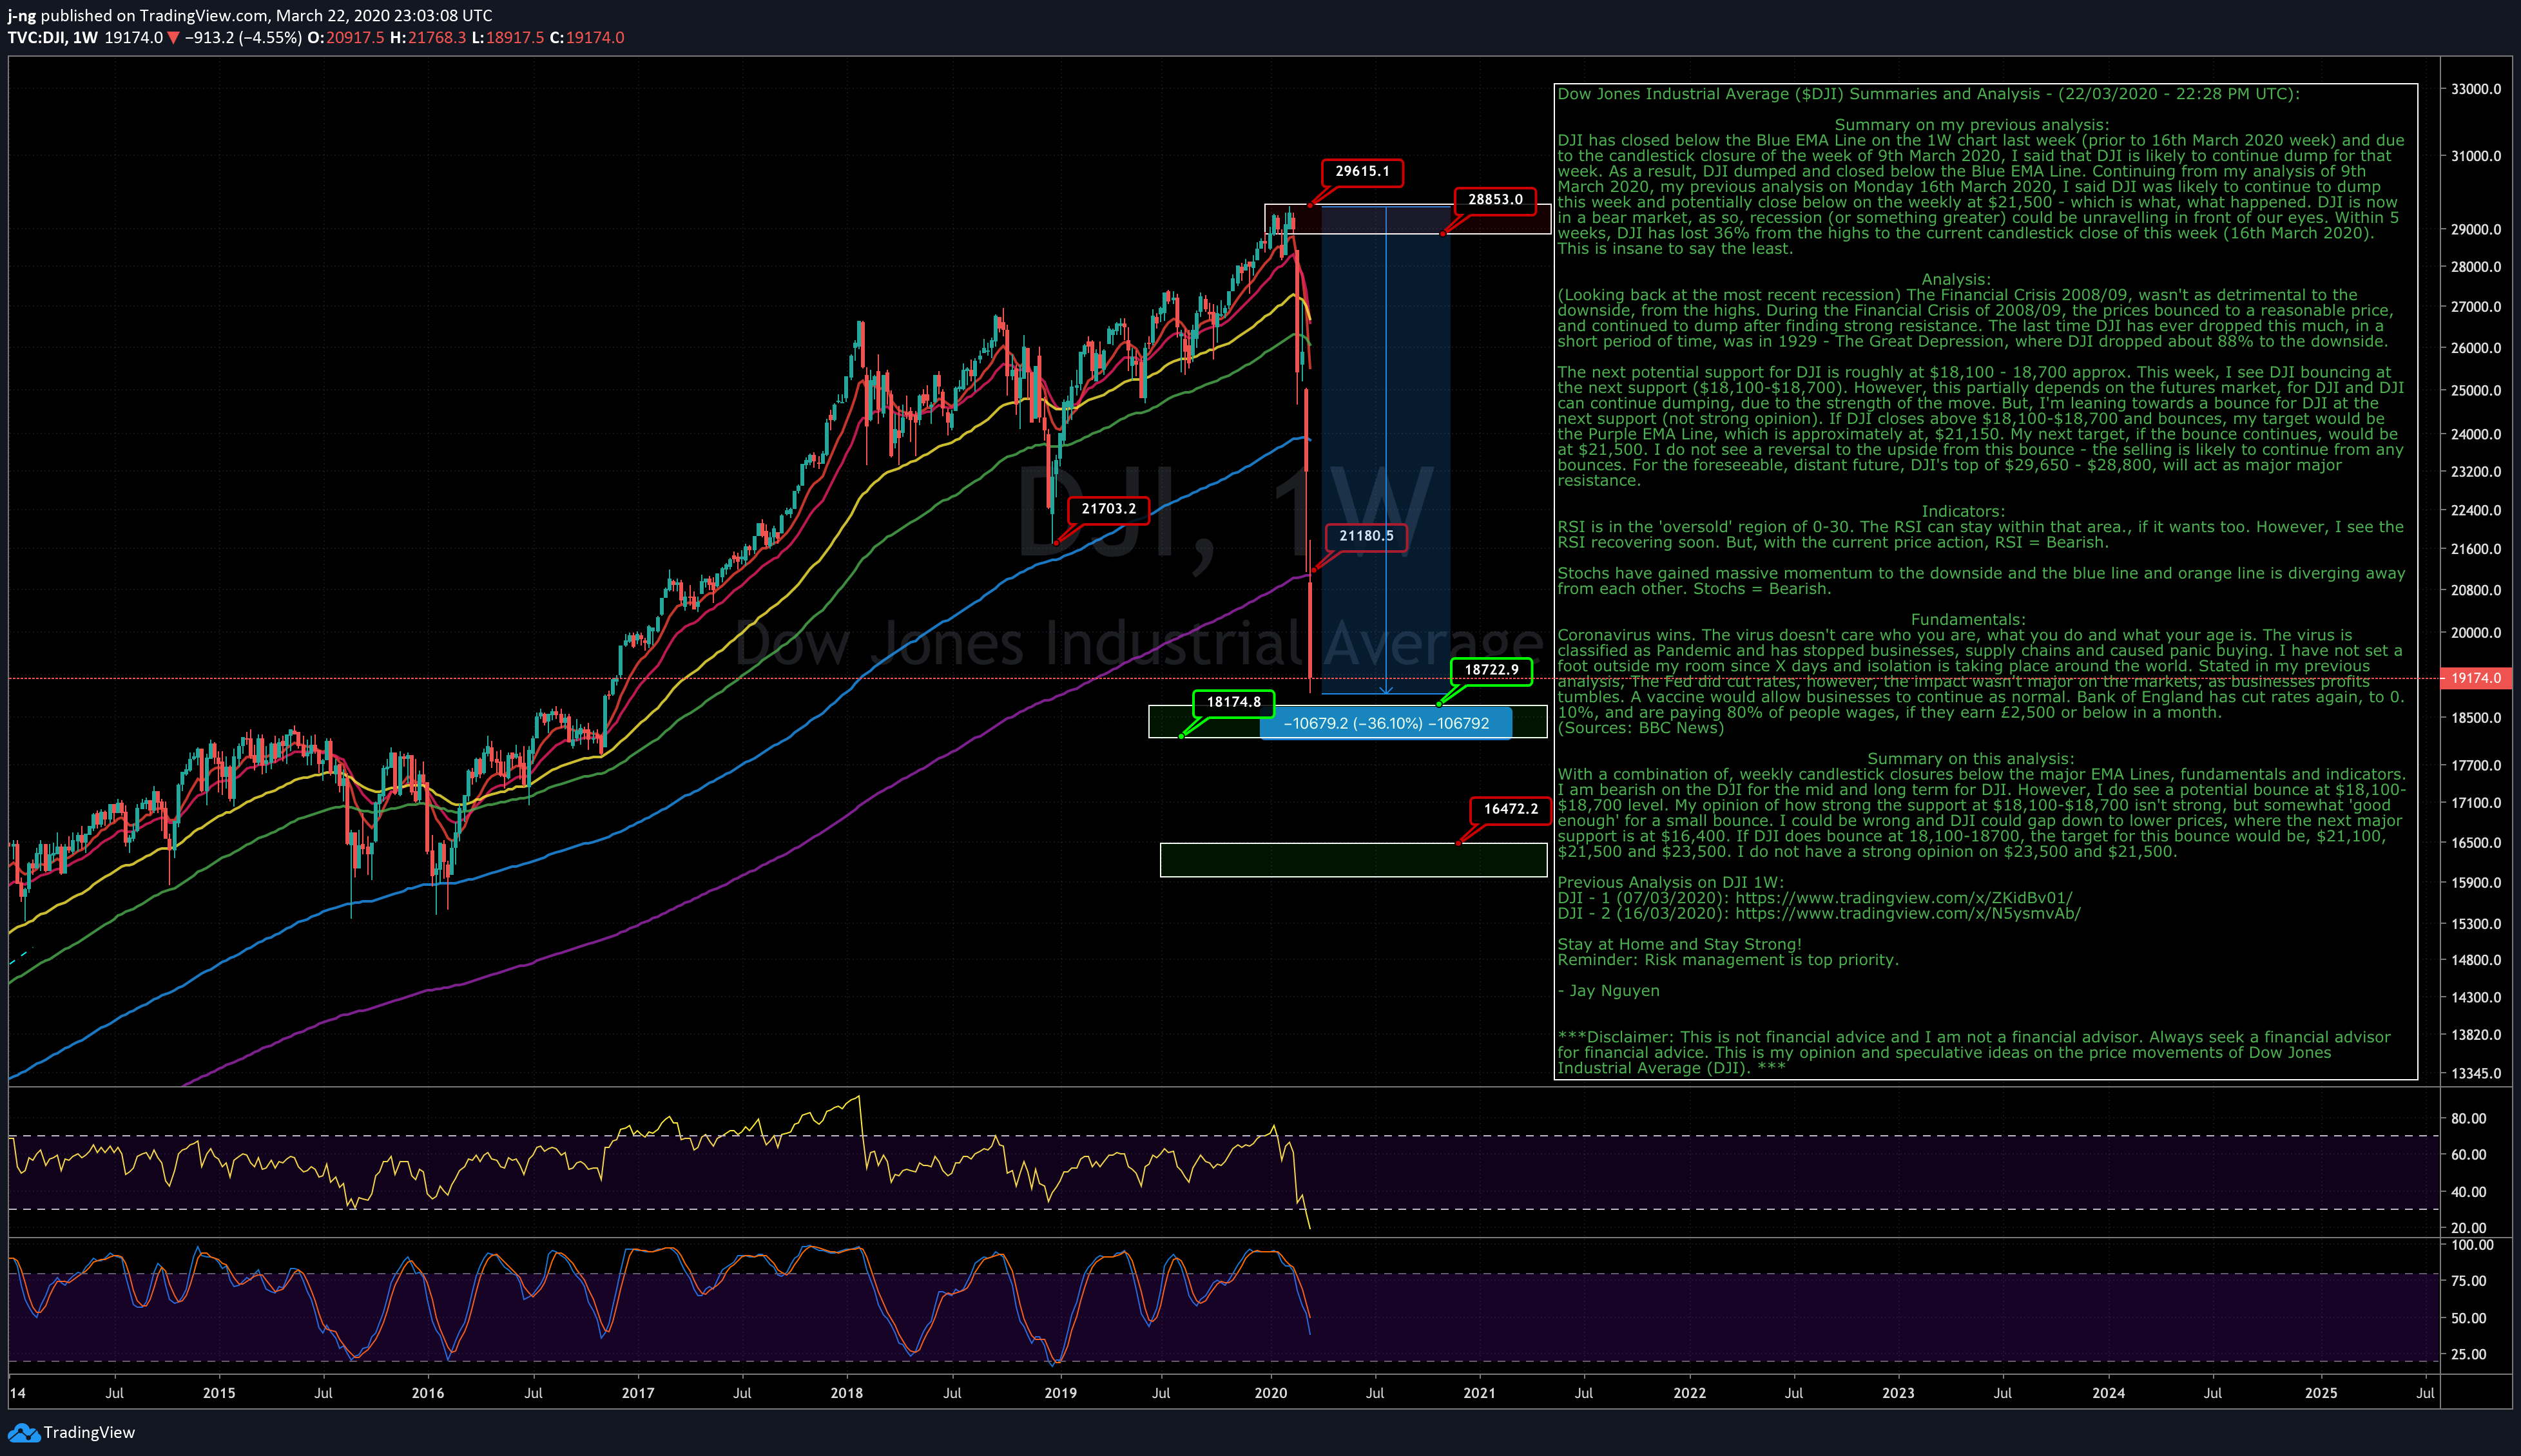The width and height of the screenshot is (2521, 1456).
Task: Click the 28853.0 price callout label
Action: click(x=1495, y=200)
